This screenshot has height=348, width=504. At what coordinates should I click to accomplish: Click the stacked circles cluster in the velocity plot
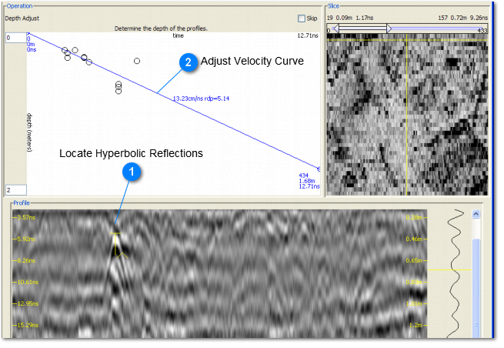pyautogui.click(x=120, y=89)
